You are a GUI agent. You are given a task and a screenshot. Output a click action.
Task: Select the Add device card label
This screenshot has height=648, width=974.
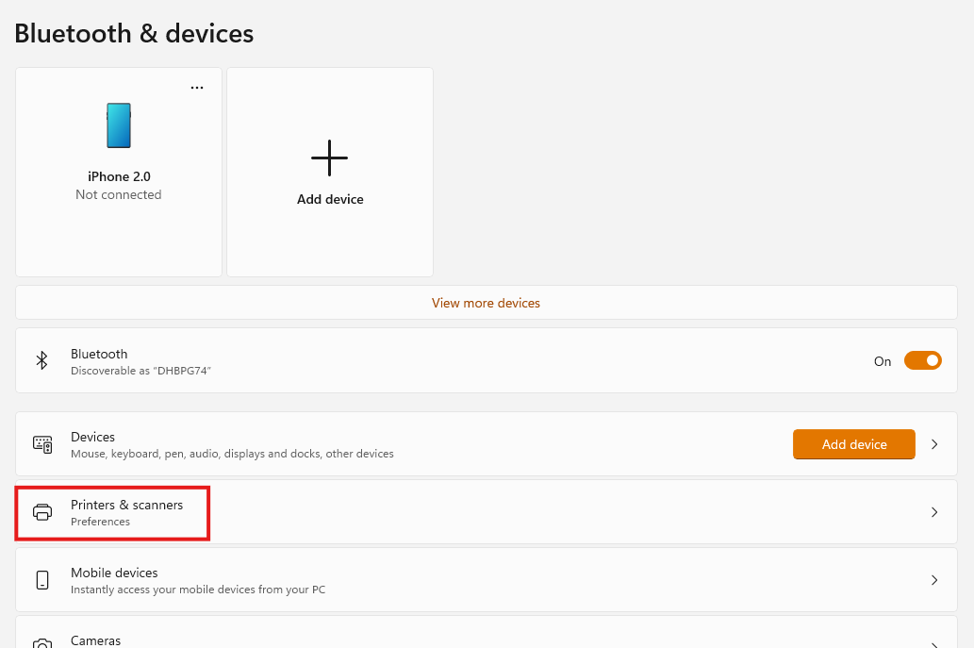(x=330, y=199)
